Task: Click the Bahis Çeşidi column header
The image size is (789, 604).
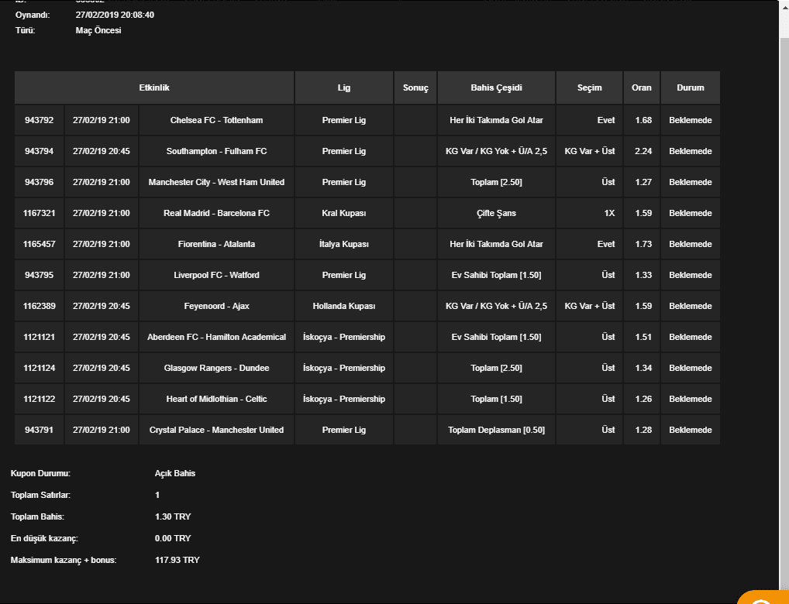Action: coord(496,88)
